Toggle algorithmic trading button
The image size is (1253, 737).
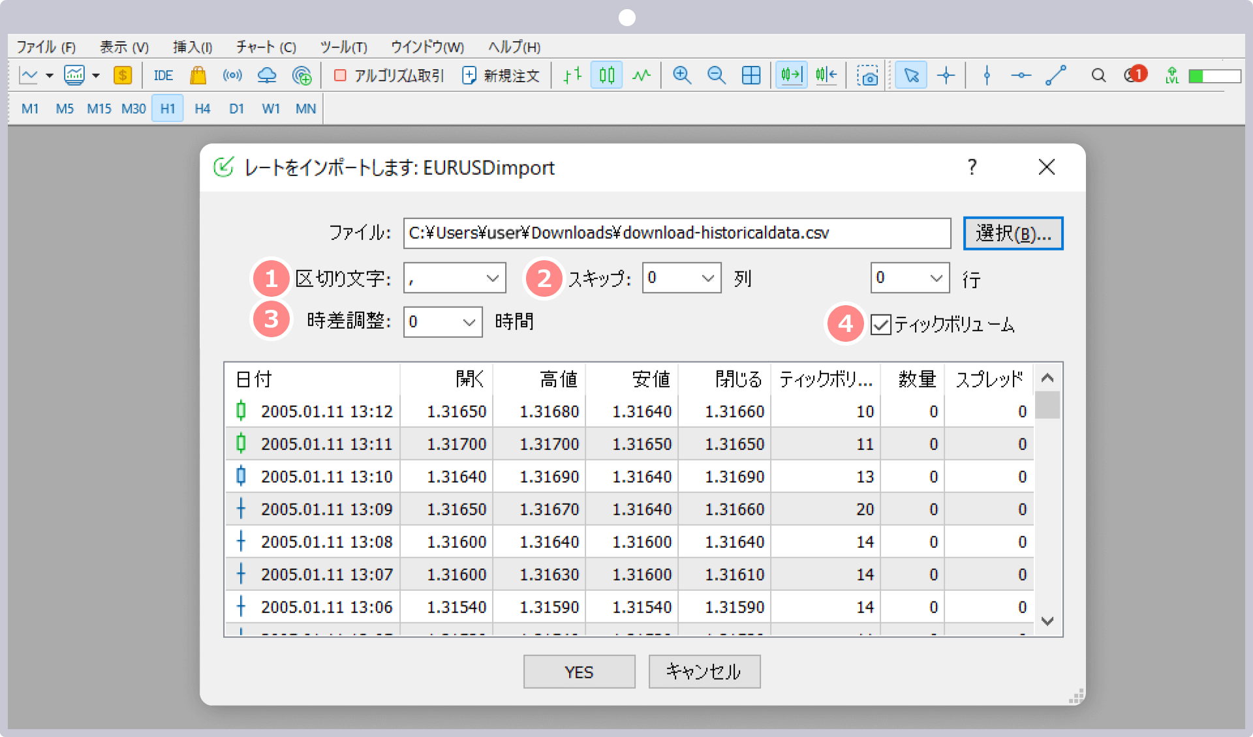(389, 76)
